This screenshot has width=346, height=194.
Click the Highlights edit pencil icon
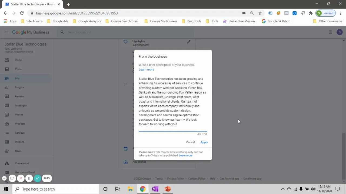pos(189,42)
